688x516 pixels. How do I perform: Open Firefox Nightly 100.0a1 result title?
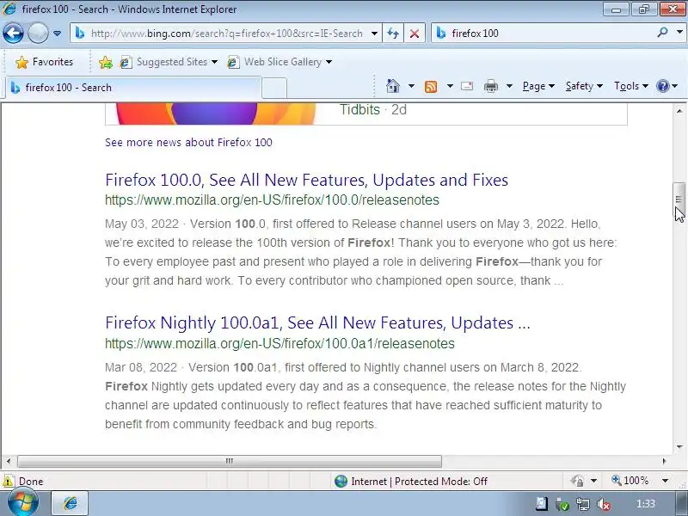(317, 323)
